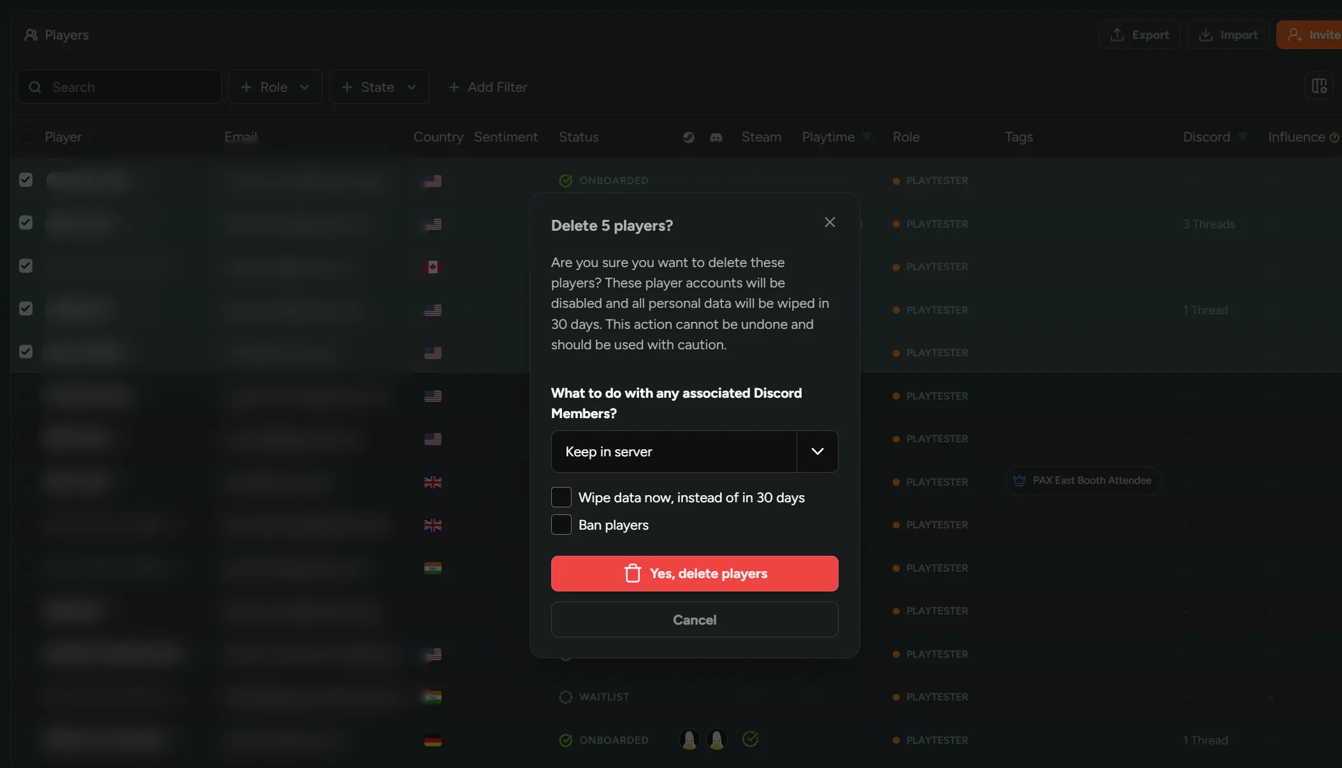This screenshot has height=768, width=1342.
Task: Sort by the Playtime column header
Action: [828, 137]
